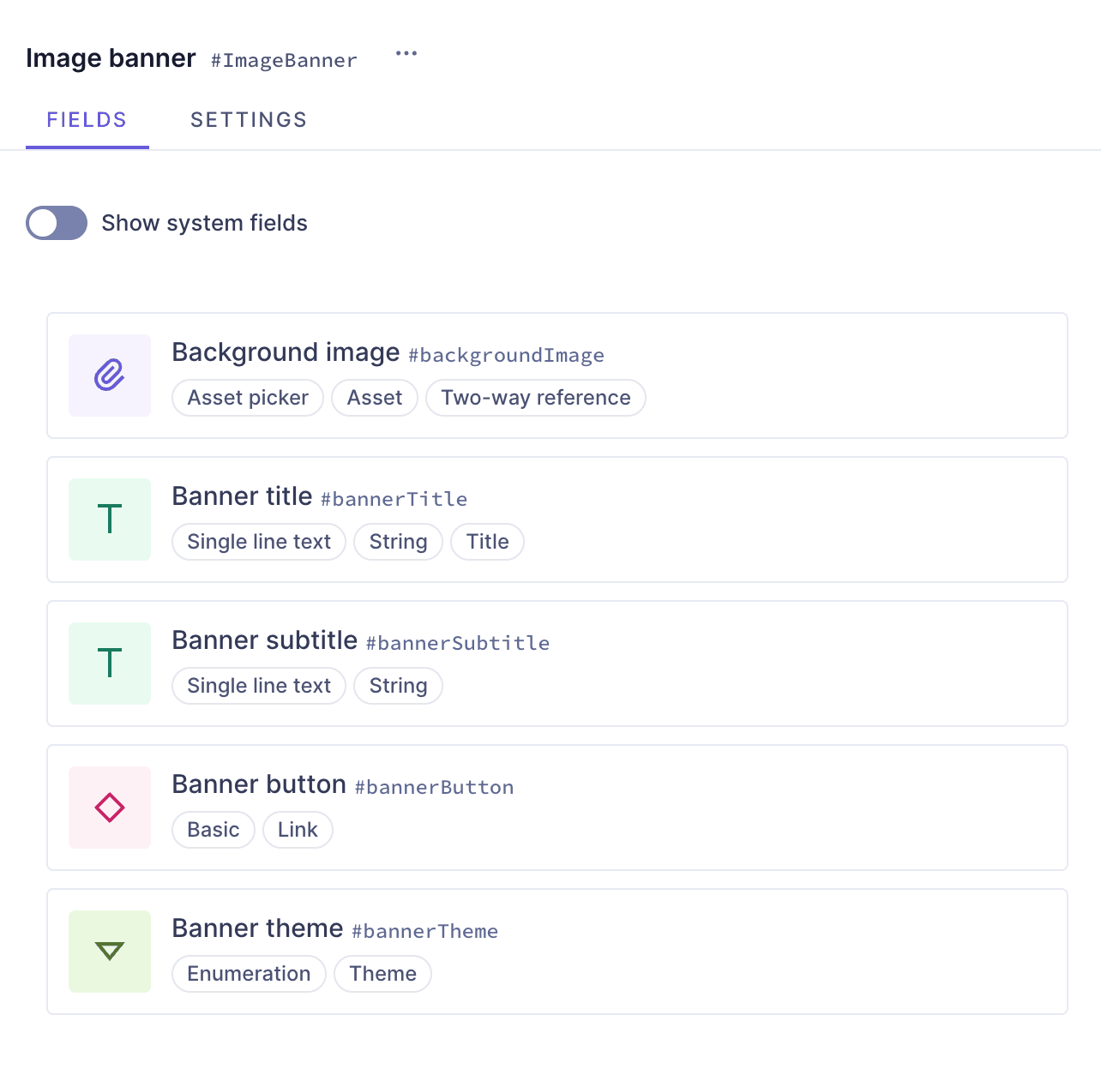Select the green T icon on Banner title

click(x=109, y=519)
